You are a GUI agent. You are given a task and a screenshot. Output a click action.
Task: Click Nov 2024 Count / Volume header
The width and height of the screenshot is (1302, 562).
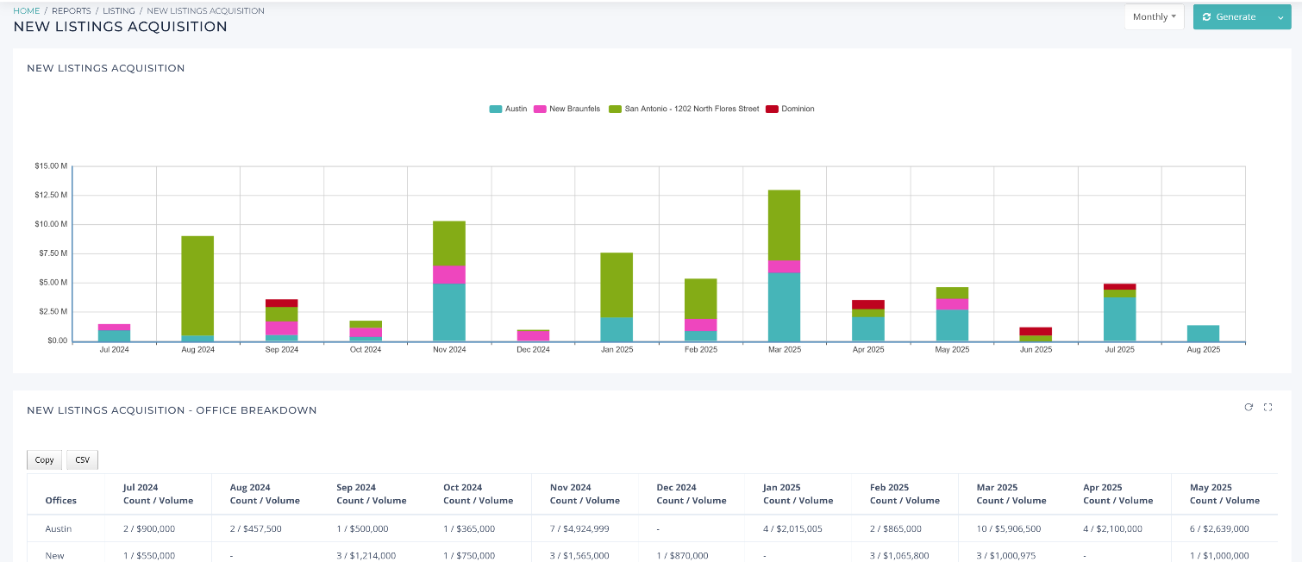[x=585, y=494]
